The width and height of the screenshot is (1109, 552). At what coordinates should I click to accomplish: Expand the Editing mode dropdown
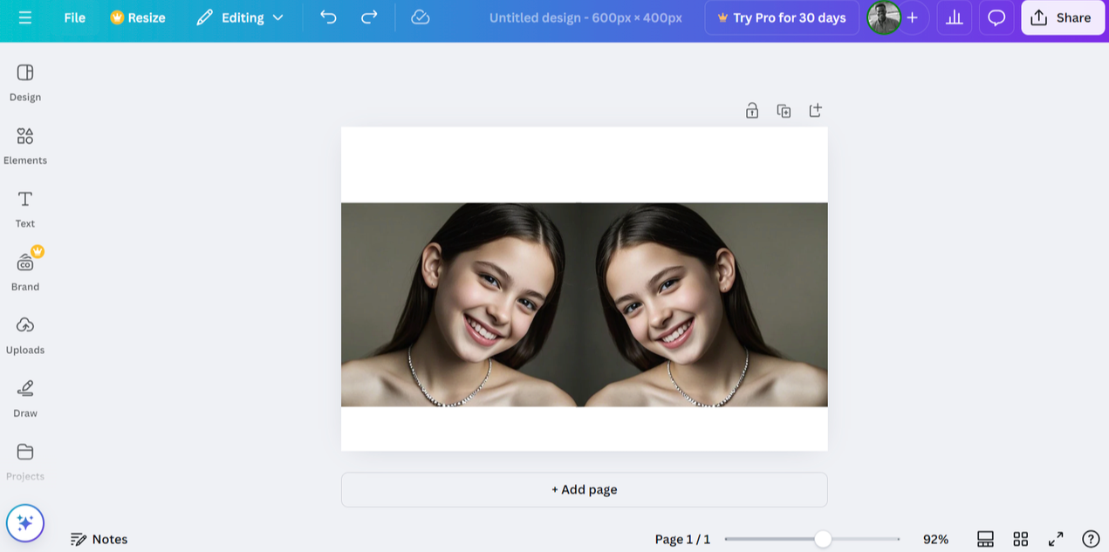[x=240, y=17]
